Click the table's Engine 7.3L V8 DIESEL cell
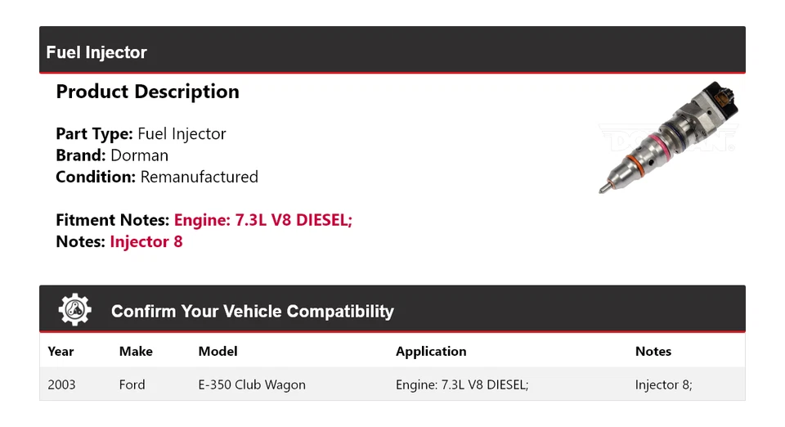The width and height of the screenshot is (785, 427). 462,384
